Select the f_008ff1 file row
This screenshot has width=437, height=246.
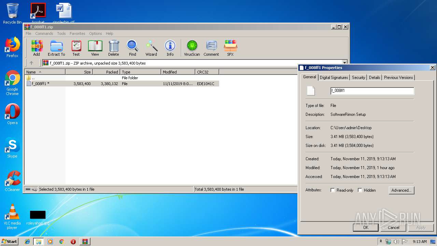[122, 84]
